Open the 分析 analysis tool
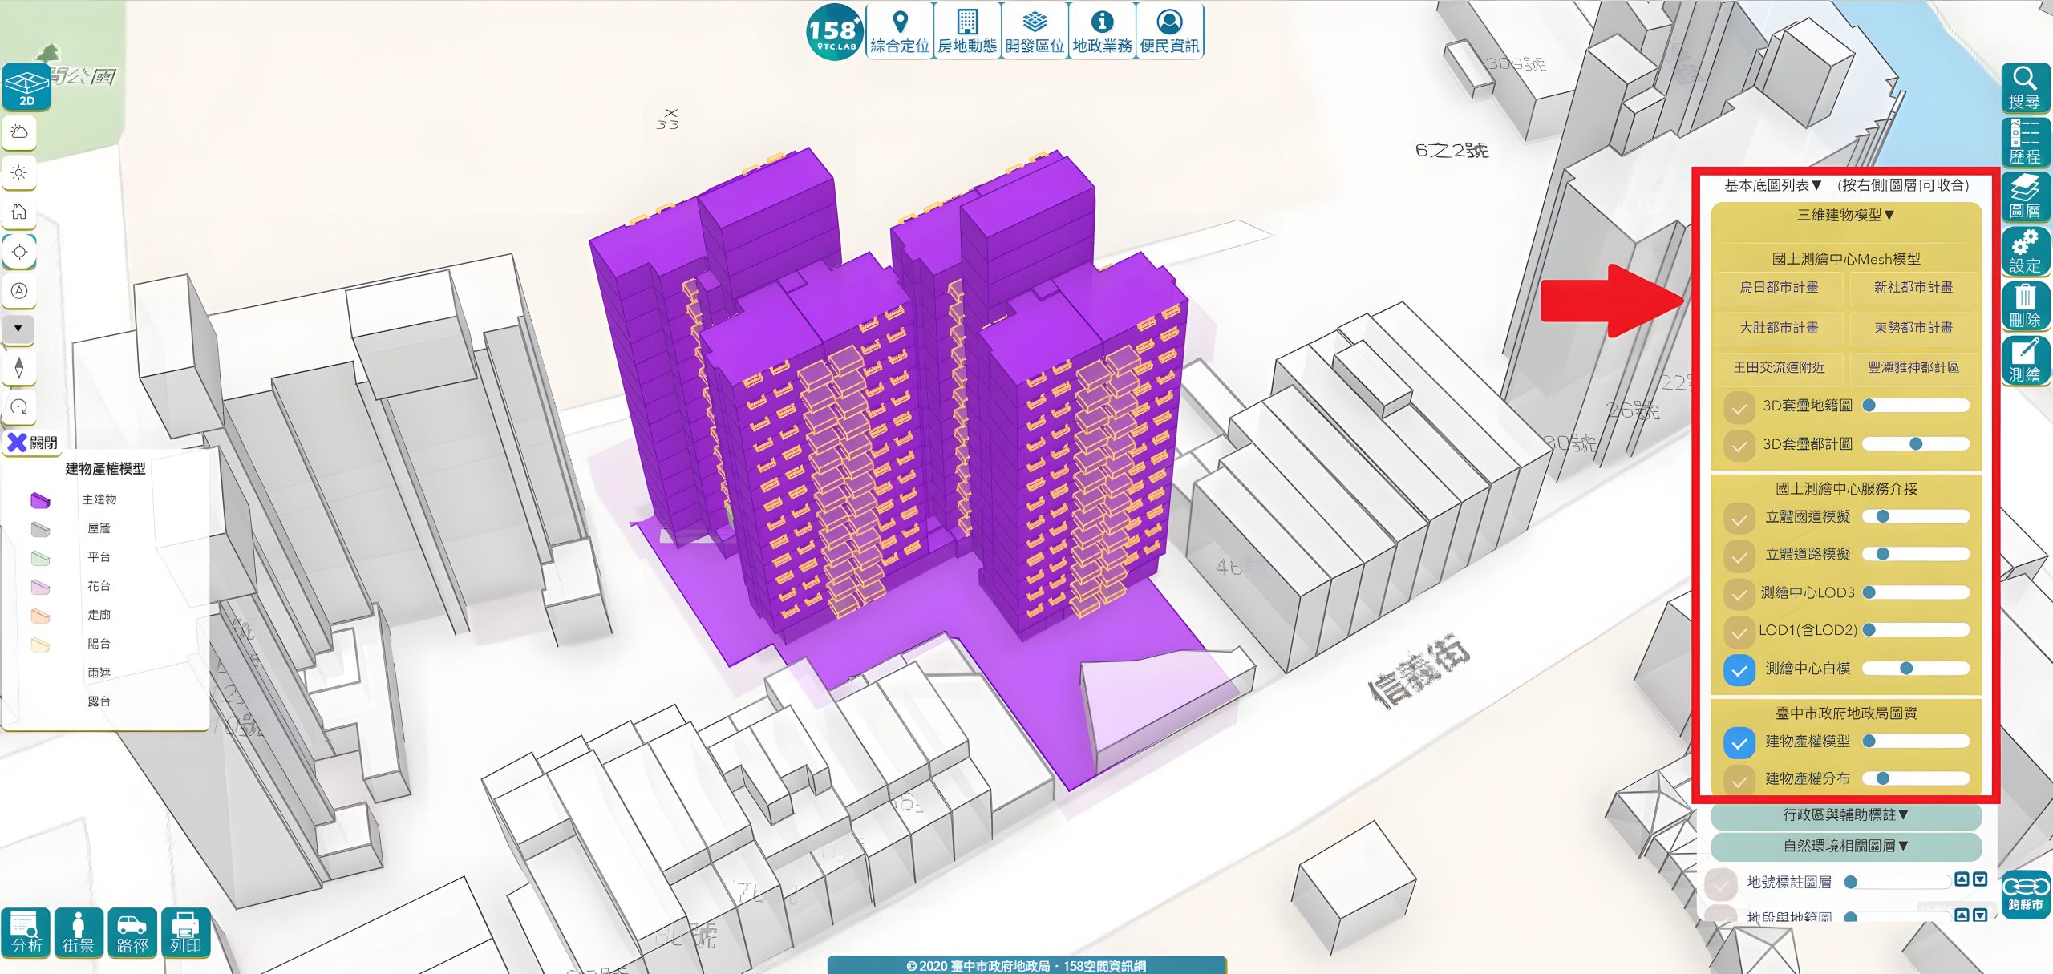The width and height of the screenshot is (2053, 974). (26, 932)
